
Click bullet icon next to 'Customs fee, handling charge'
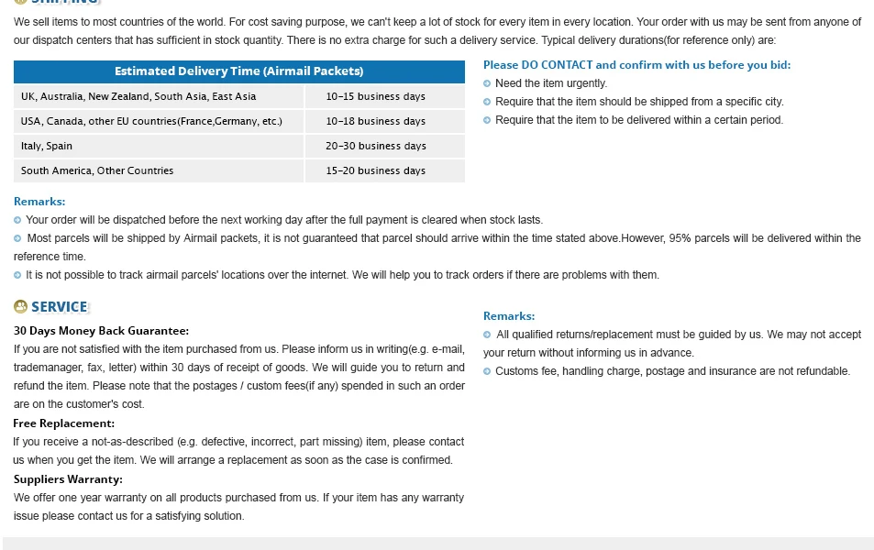coord(487,371)
